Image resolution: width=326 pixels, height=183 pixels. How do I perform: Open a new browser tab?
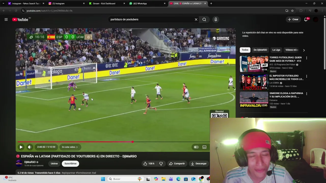(211, 4)
